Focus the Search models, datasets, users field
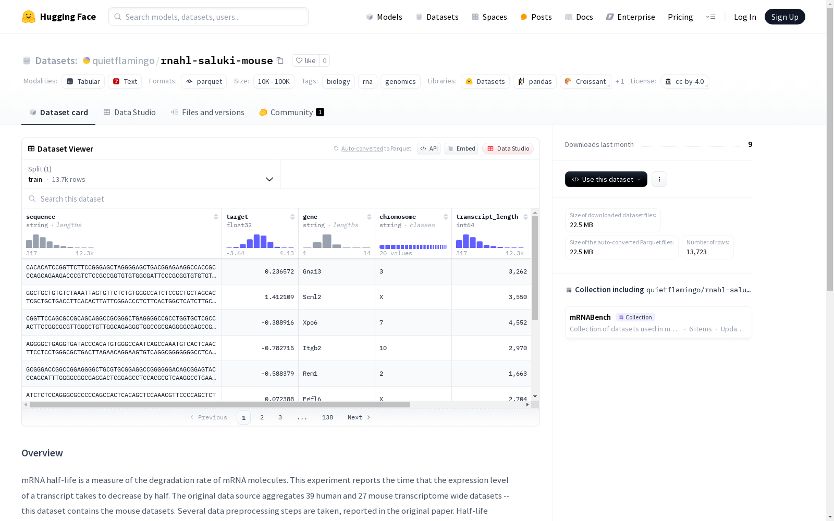This screenshot has height=521, width=834. [208, 17]
